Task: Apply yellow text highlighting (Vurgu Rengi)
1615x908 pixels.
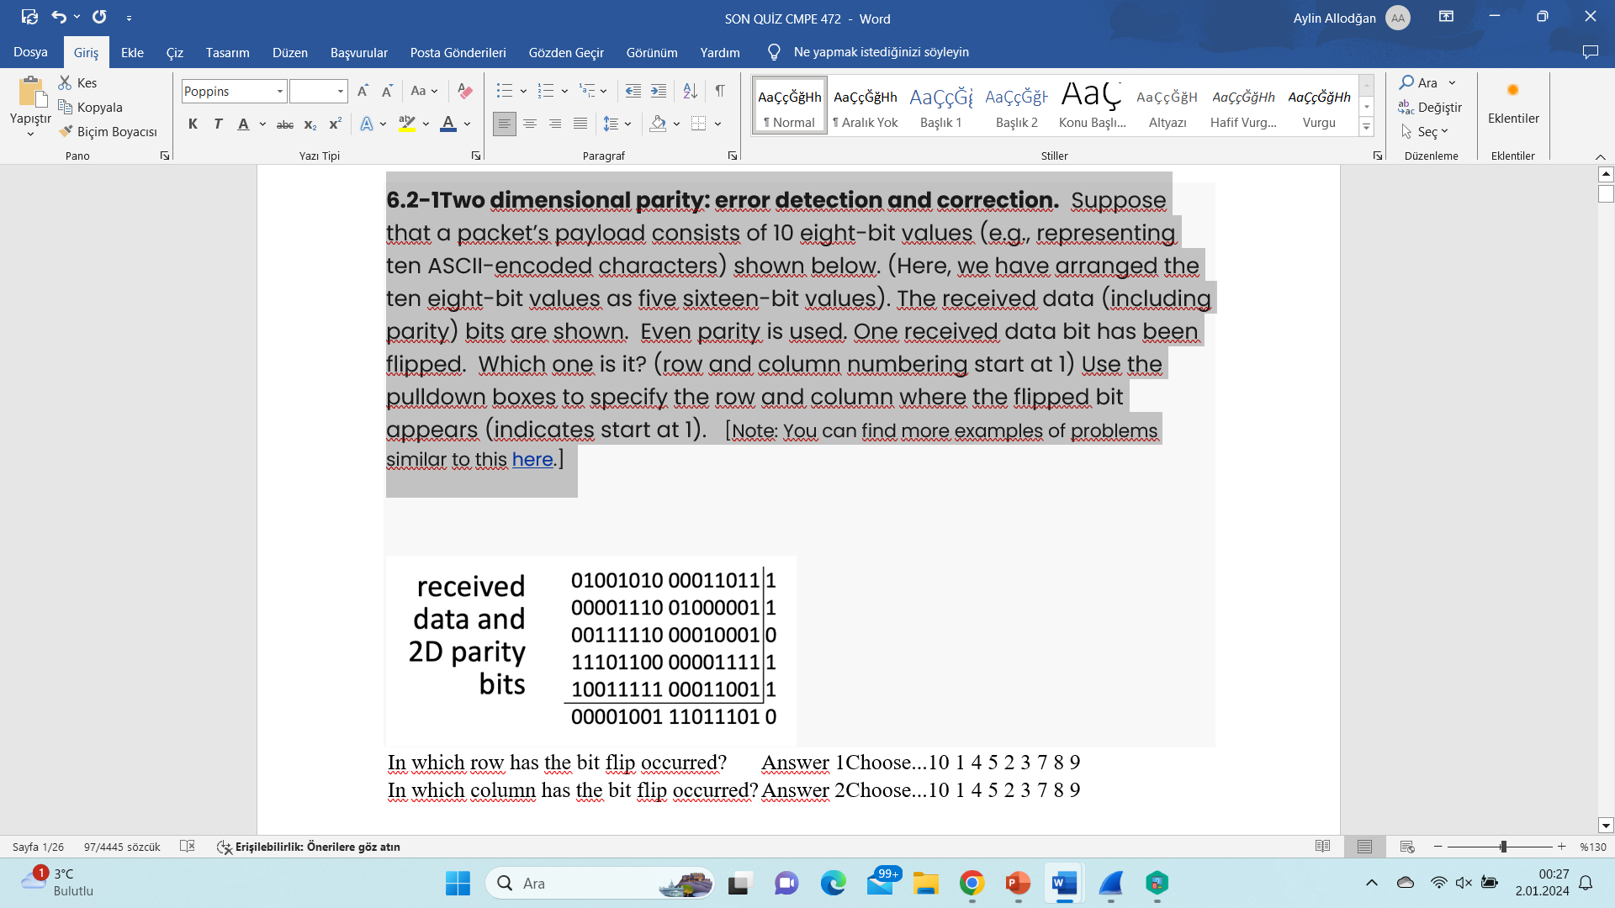Action: [x=407, y=124]
